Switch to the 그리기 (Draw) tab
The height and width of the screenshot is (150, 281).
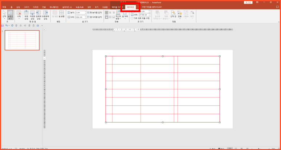click(27, 7)
